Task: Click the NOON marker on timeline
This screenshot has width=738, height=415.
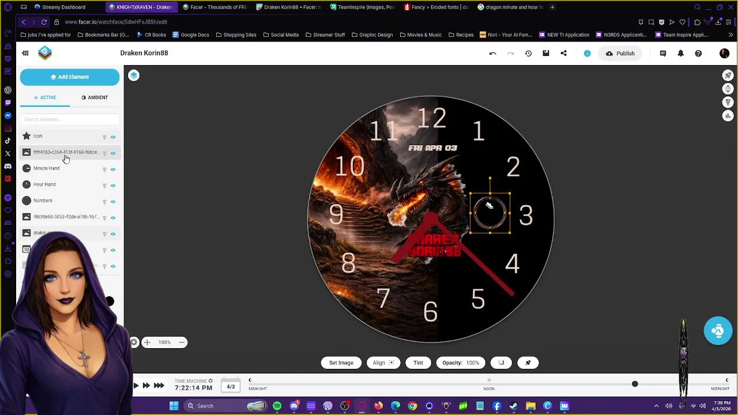Action: click(x=489, y=388)
